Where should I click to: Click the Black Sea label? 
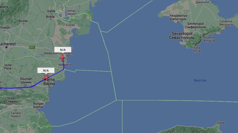click(x=200, y=80)
